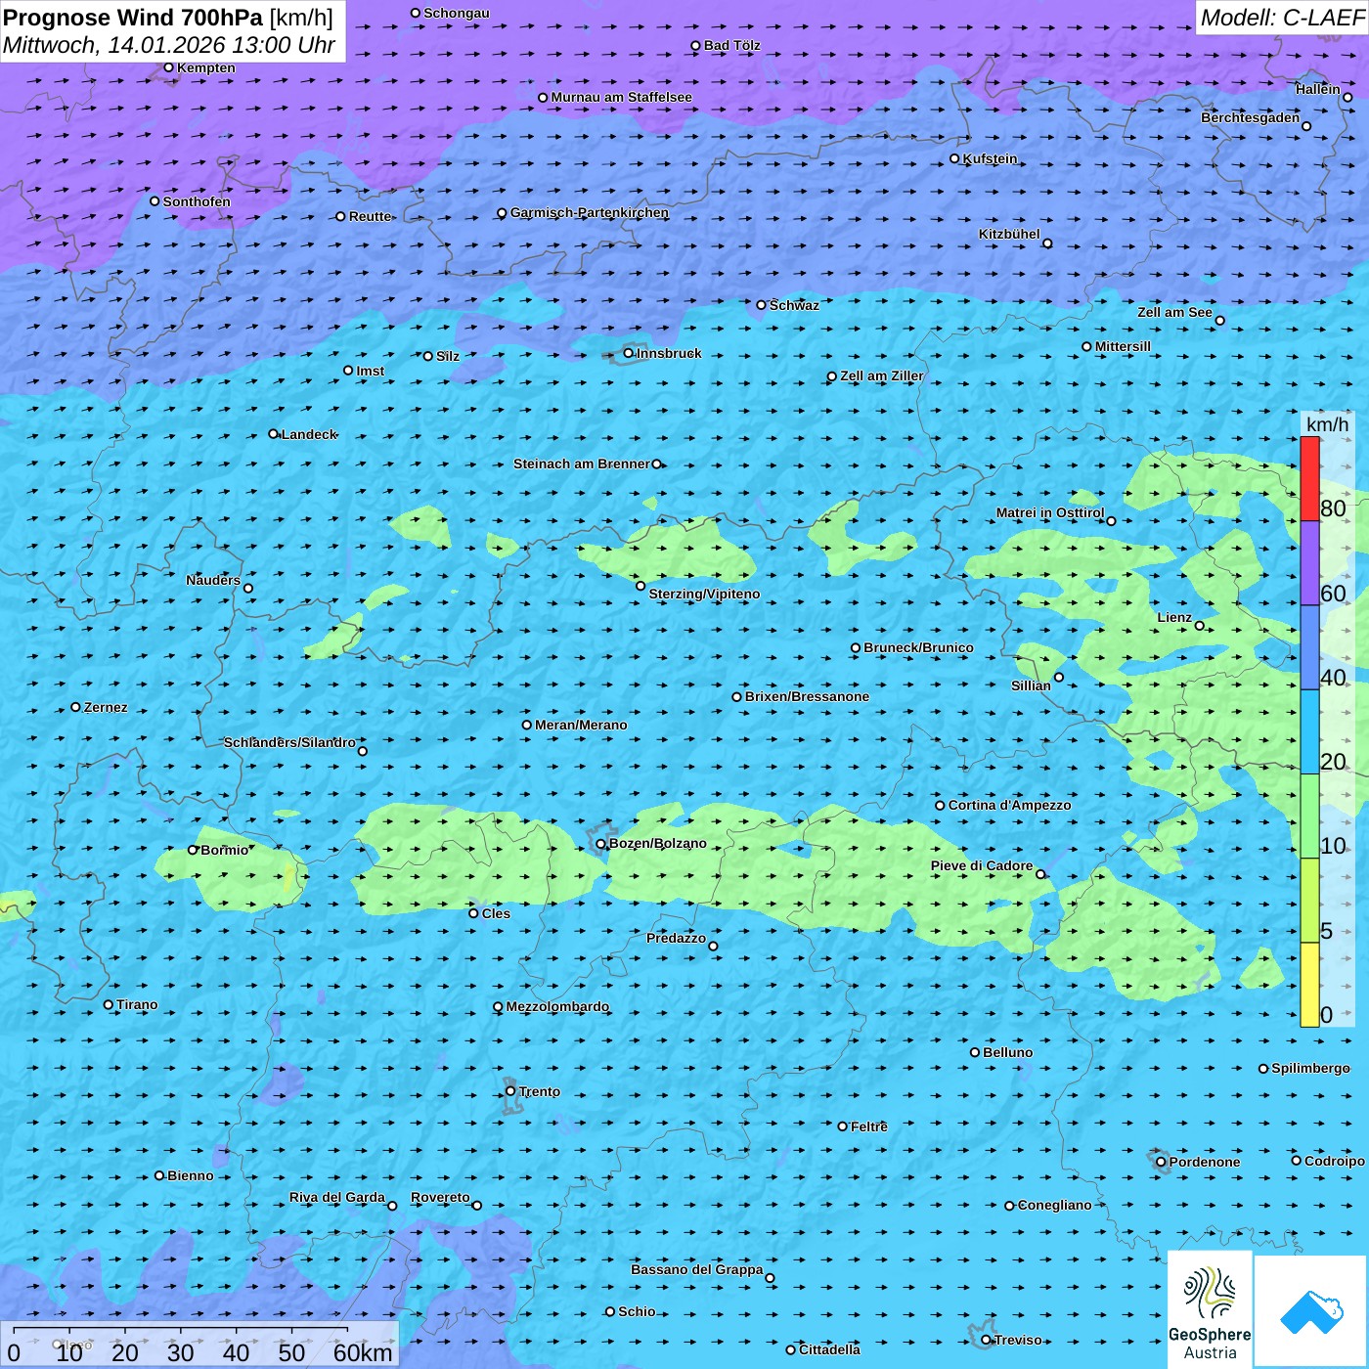Viewport: 1369px width, 1369px height.
Task: Click the Nauders location marker
Action: pyautogui.click(x=248, y=588)
